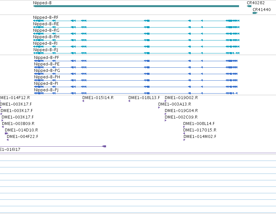Select the purple end block of E1-016I17 feature
Screen dimensions: 276x214
click(x=104, y=146)
